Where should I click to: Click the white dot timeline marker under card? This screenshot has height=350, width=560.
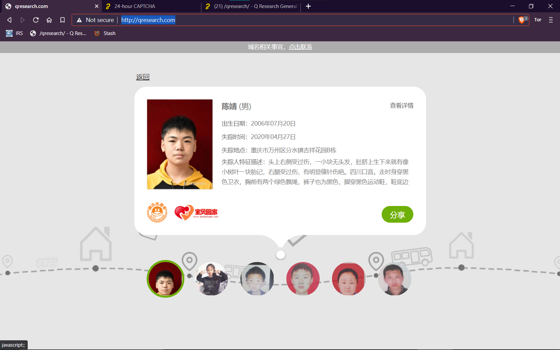coord(281,255)
